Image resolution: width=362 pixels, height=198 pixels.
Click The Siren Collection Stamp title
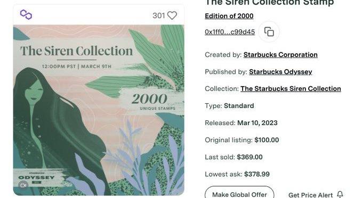[269, 3]
